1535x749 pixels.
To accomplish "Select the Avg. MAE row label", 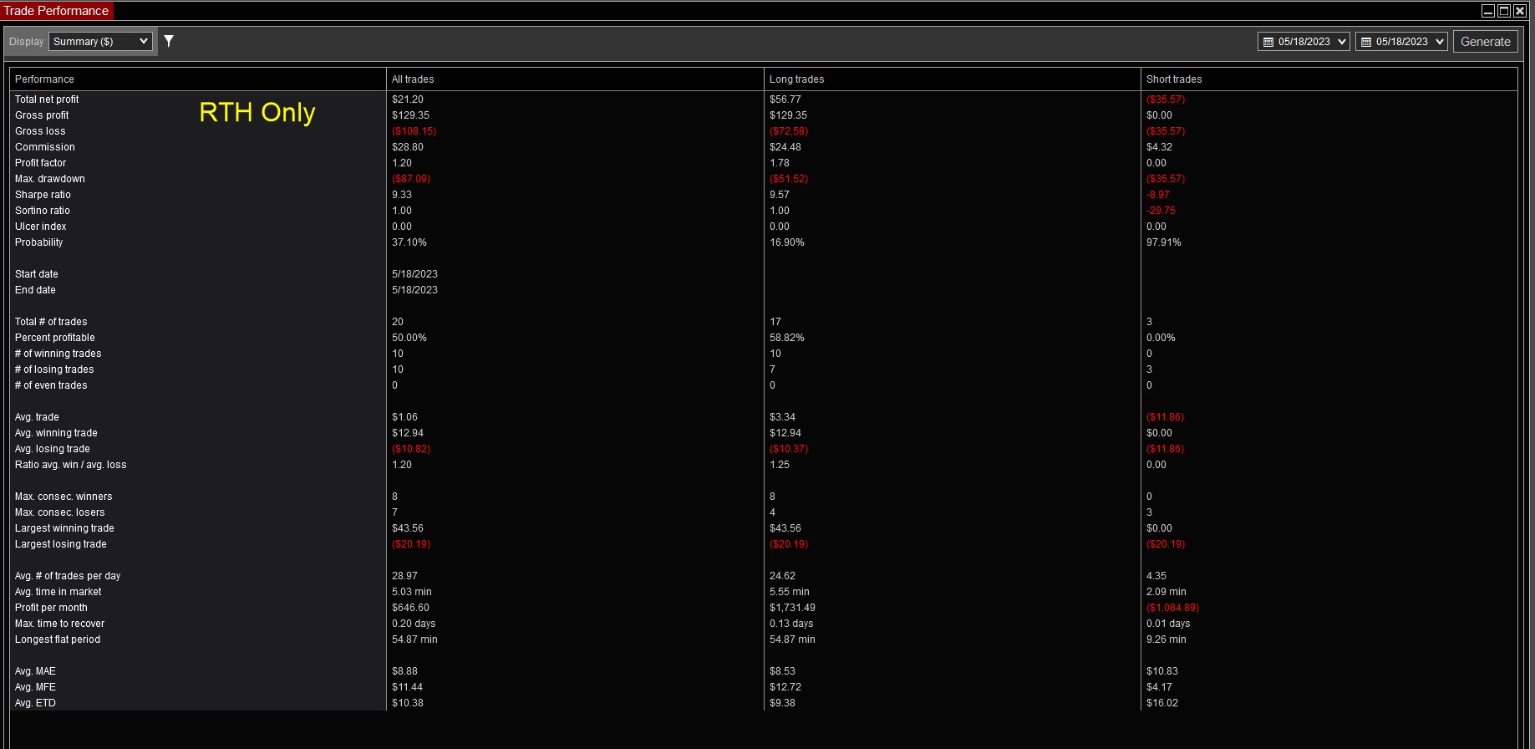I will pos(35,671).
